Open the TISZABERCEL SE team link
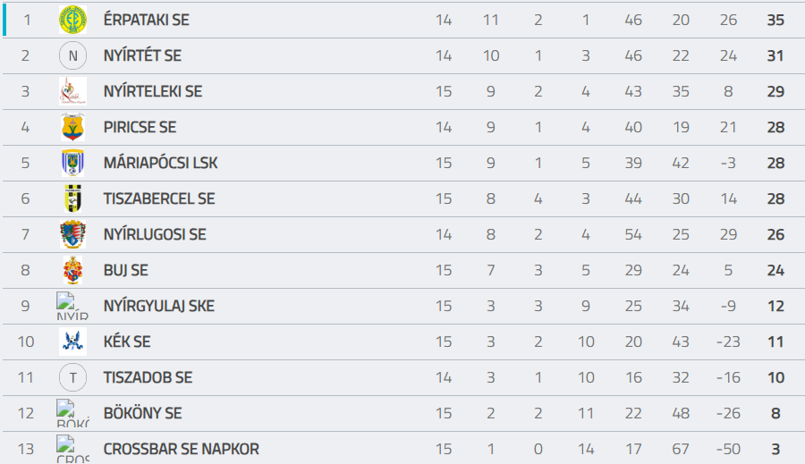Viewport: 805px width, 464px height. click(x=159, y=198)
